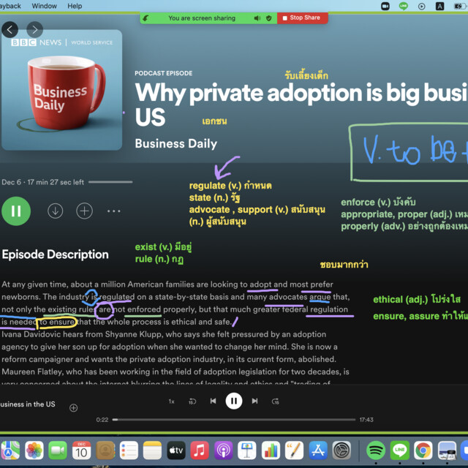Image resolution: width=468 pixels, height=468 pixels.
Task: Launch Keynote from the Dock
Action: (247, 450)
